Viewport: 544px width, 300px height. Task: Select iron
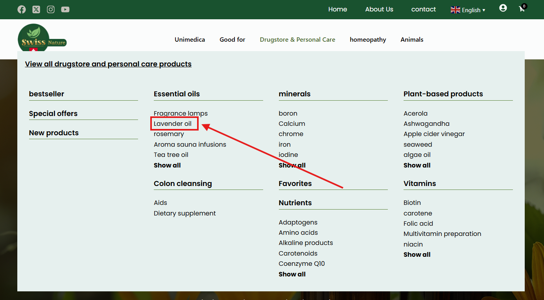tap(285, 144)
